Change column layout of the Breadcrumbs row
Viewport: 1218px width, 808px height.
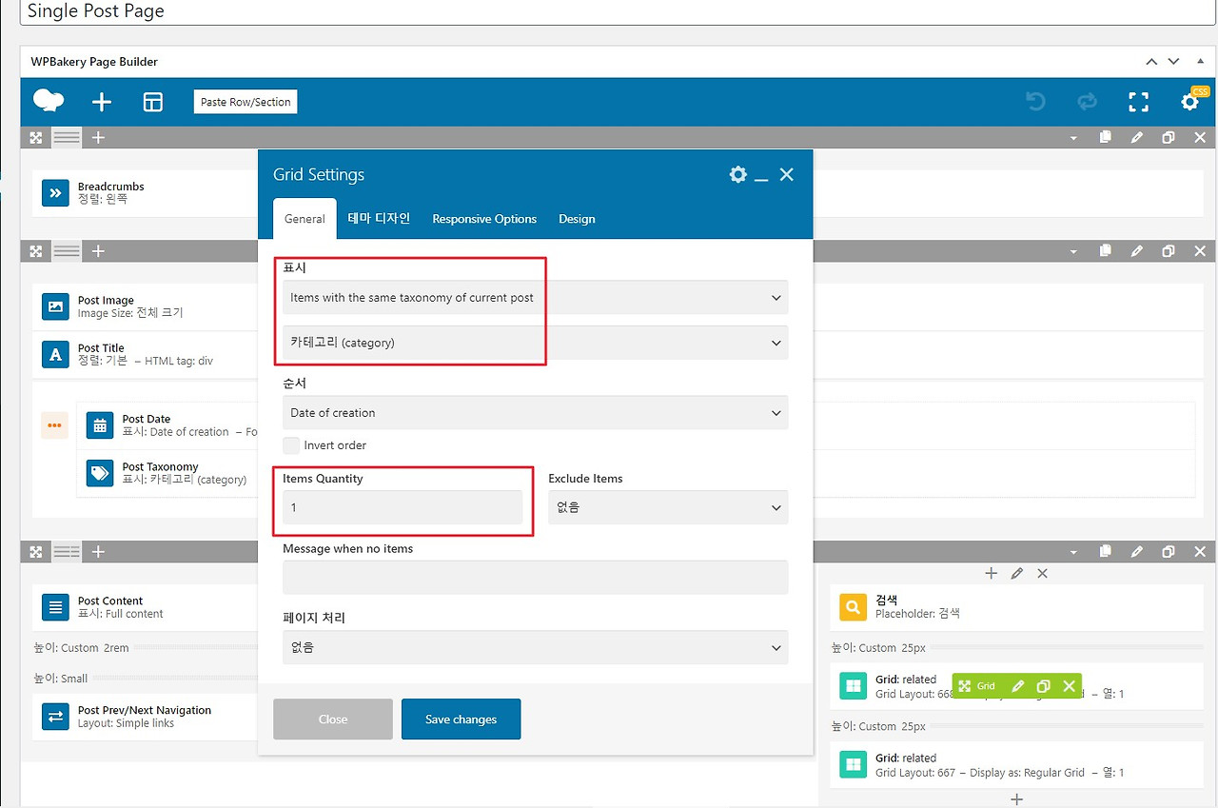(67, 137)
